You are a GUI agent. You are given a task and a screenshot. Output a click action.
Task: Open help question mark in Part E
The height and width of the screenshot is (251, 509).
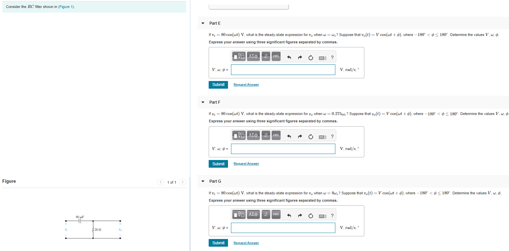click(x=332, y=58)
